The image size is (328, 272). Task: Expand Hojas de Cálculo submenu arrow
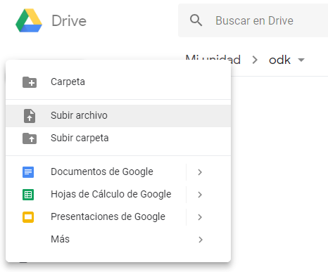click(x=200, y=195)
